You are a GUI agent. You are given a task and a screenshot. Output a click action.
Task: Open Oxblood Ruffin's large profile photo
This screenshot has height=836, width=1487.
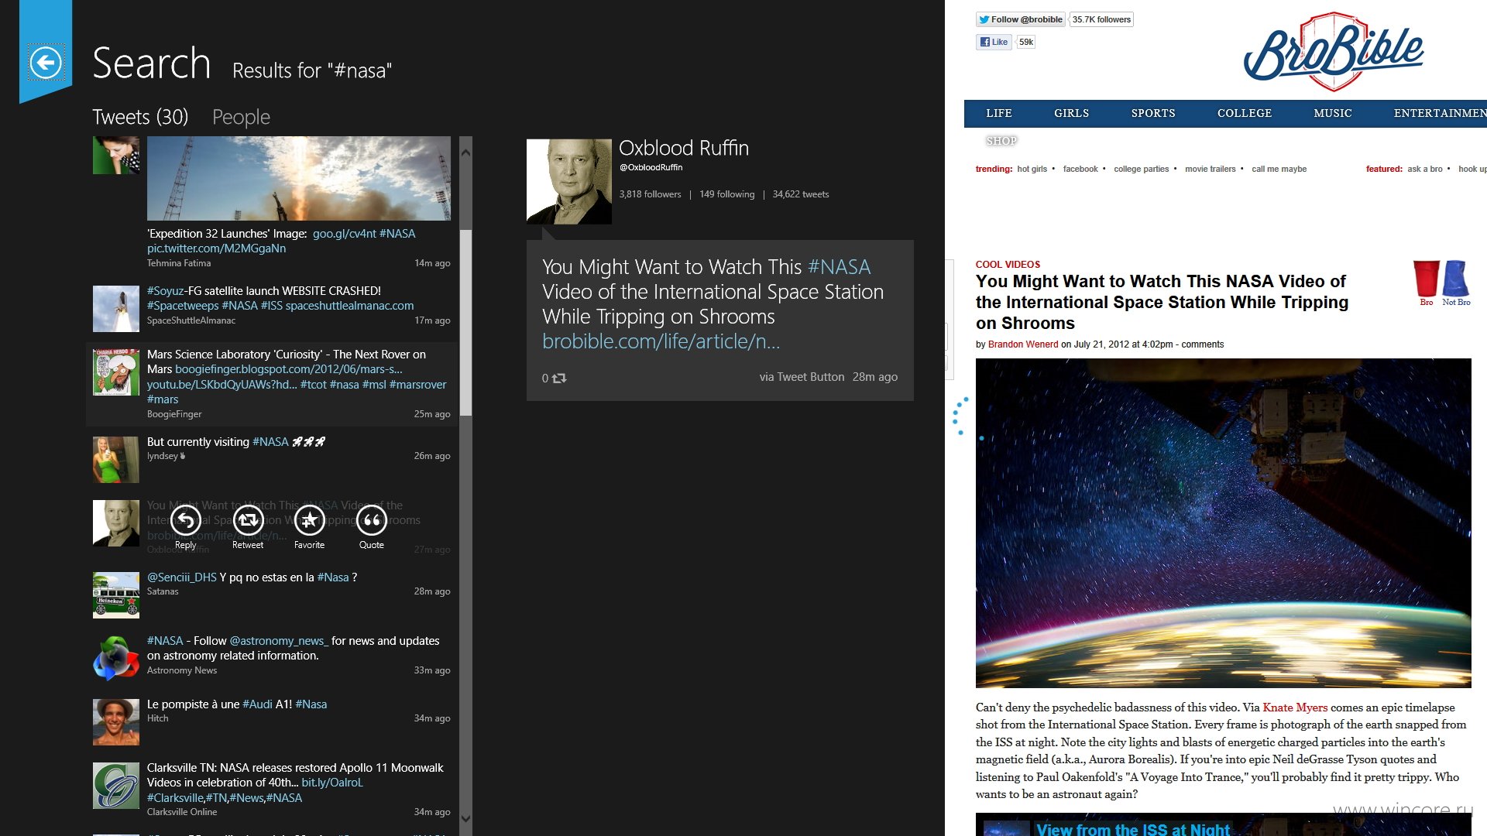click(569, 182)
